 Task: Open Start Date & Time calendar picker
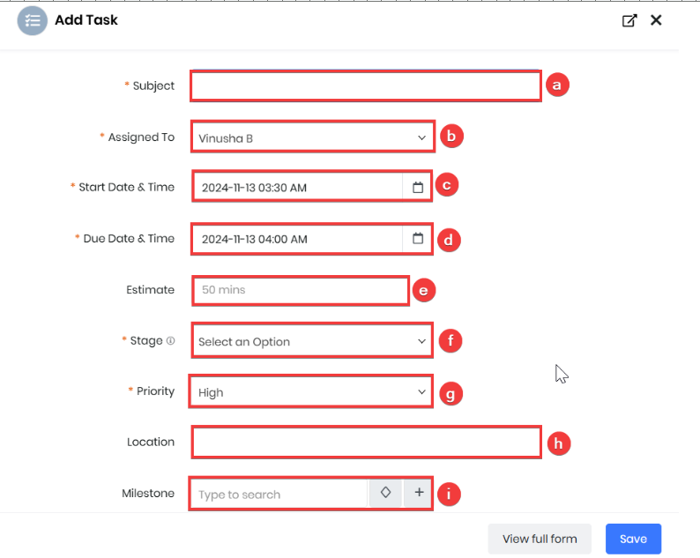(x=417, y=187)
